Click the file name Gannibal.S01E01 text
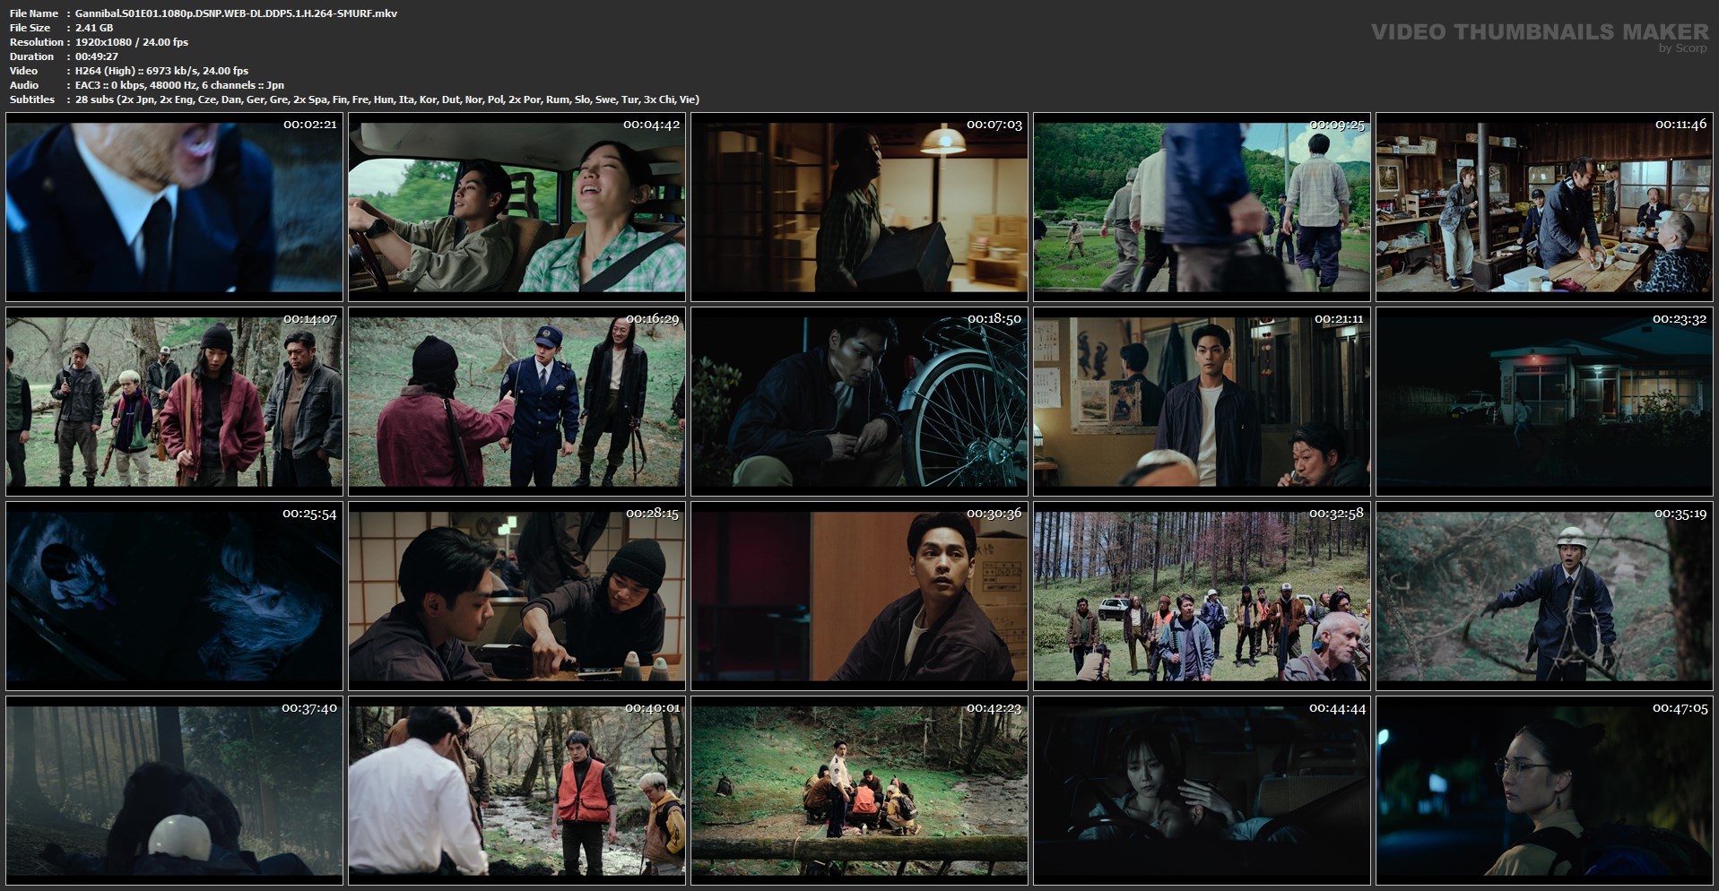 pyautogui.click(x=237, y=13)
